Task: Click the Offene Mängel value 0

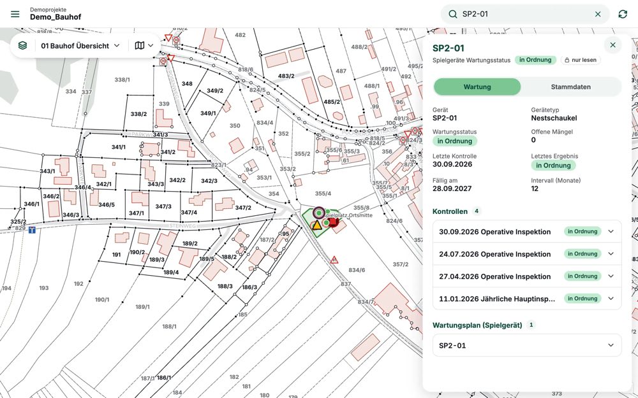Action: 533,140
